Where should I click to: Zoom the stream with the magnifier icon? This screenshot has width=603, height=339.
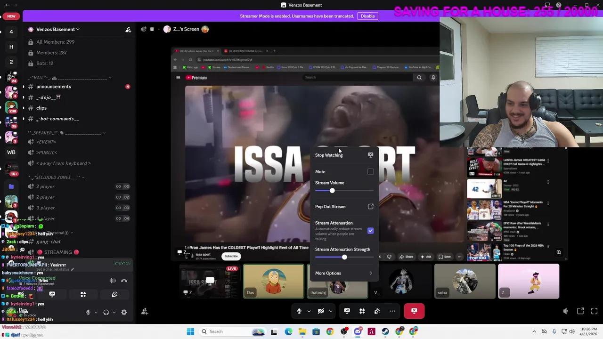point(559,252)
